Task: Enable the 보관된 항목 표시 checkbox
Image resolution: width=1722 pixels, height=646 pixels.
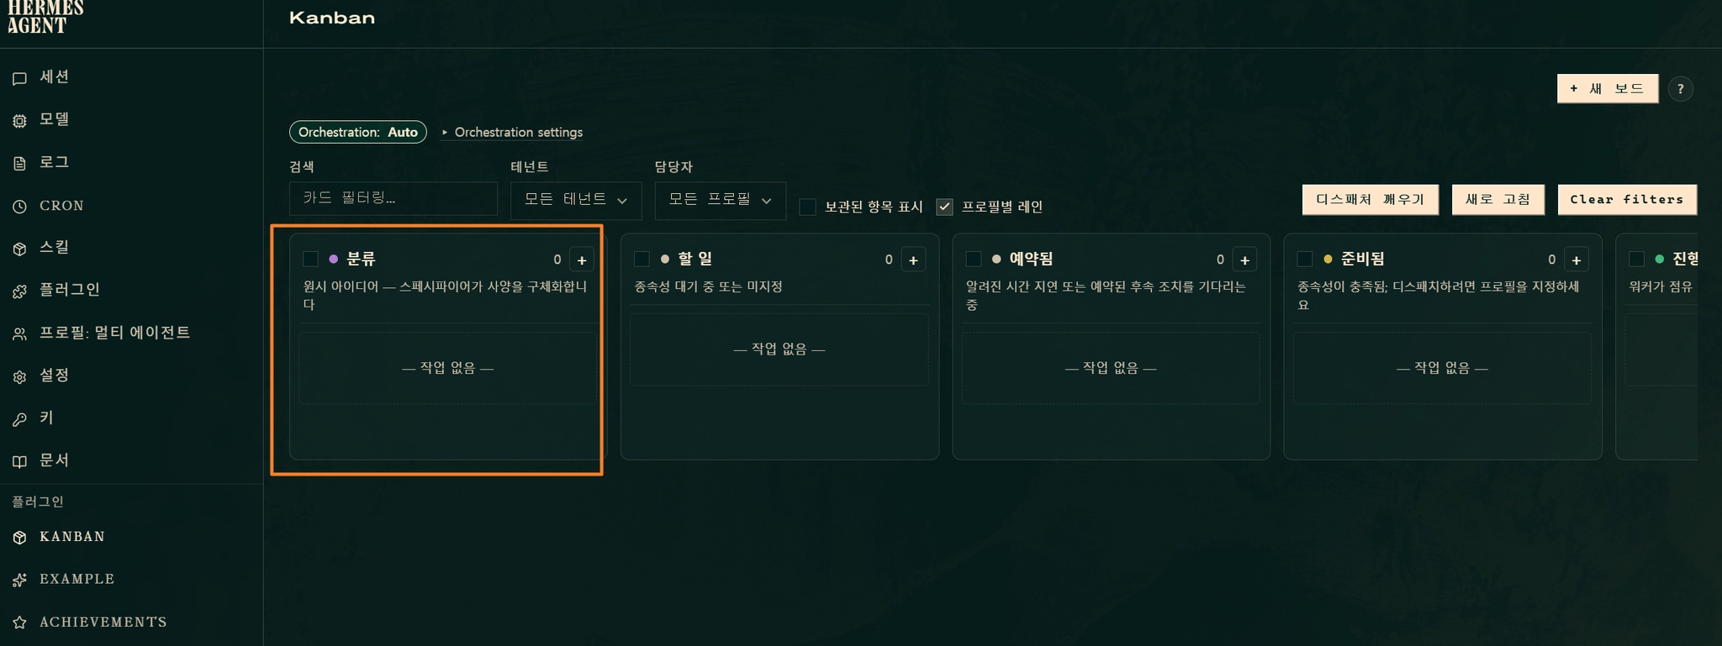Action: point(807,207)
